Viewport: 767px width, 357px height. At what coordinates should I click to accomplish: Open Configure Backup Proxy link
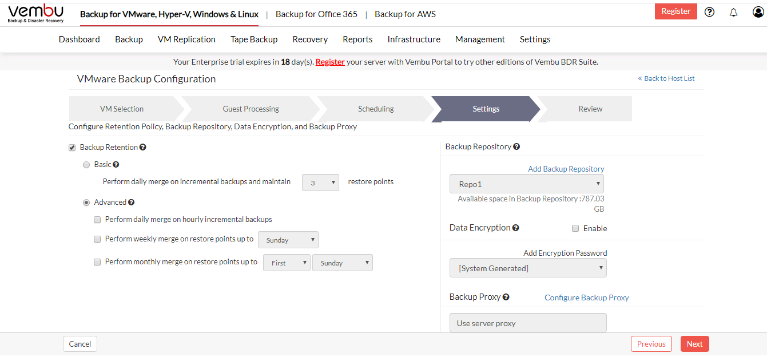[586, 297]
